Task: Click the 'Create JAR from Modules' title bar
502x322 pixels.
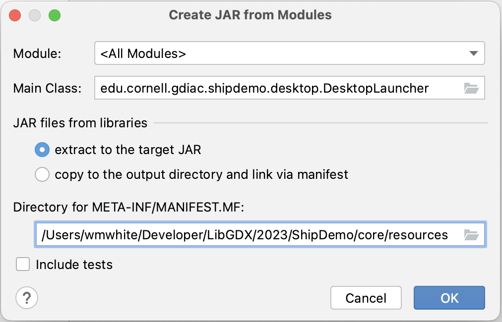Action: click(x=250, y=15)
